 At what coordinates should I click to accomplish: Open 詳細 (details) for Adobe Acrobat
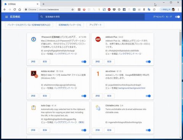tap(33, 96)
